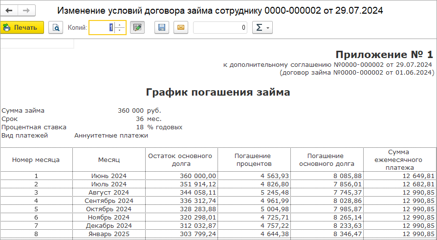Select the cell Июнь 2024

(x=109, y=176)
